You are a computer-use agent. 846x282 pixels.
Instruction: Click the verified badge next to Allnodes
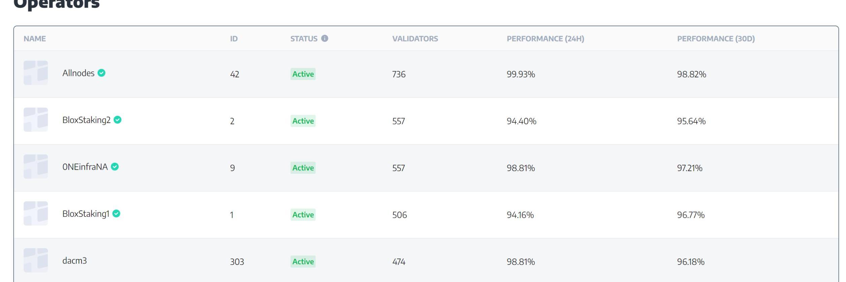(101, 73)
